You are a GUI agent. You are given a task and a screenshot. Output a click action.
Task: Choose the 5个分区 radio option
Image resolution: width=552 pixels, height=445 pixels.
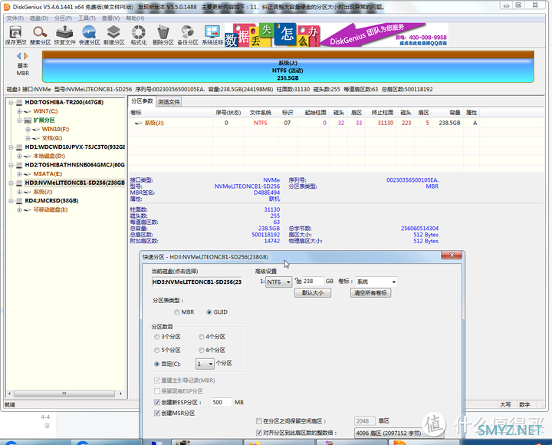click(156, 350)
